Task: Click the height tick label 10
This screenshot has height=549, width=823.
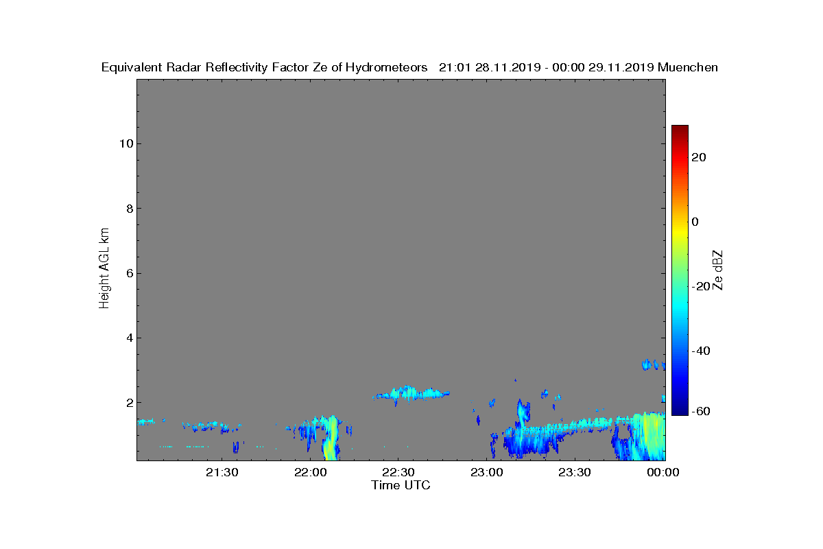Action: [125, 143]
